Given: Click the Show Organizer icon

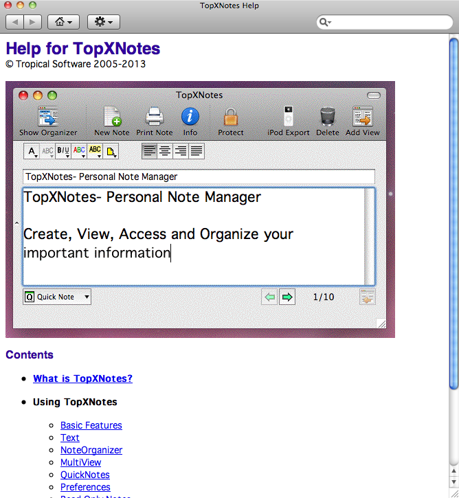Looking at the screenshot, I should (x=48, y=117).
